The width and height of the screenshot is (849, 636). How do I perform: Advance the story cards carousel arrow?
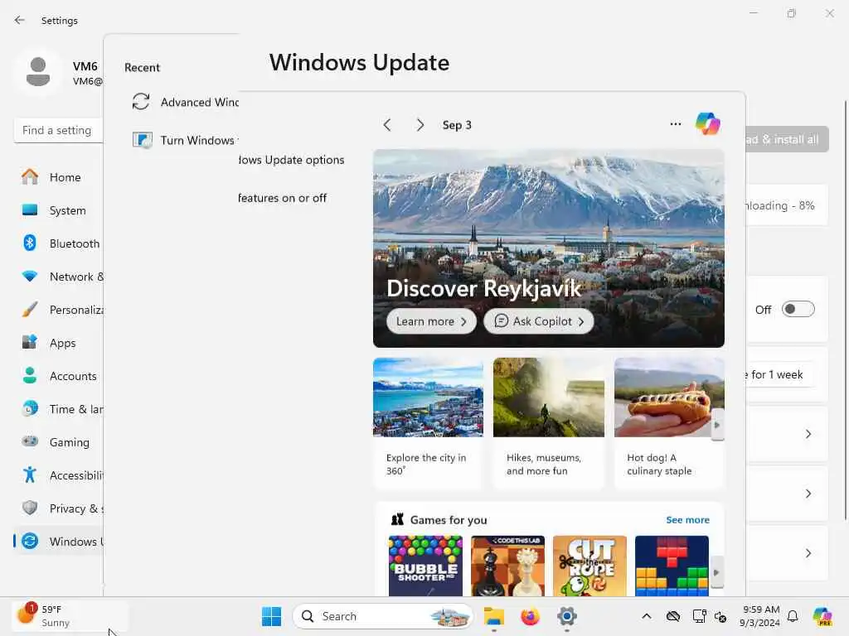tap(717, 425)
